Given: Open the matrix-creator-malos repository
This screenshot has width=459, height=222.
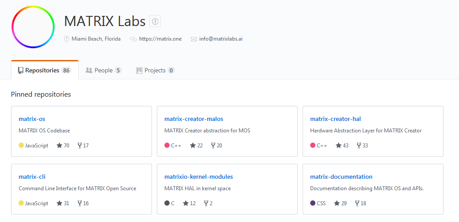Looking at the screenshot, I should (x=194, y=119).
